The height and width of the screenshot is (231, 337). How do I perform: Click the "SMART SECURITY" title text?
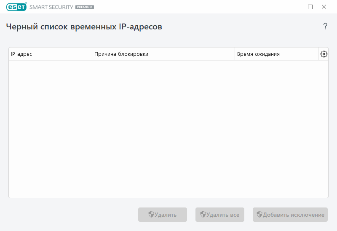pos(51,7)
